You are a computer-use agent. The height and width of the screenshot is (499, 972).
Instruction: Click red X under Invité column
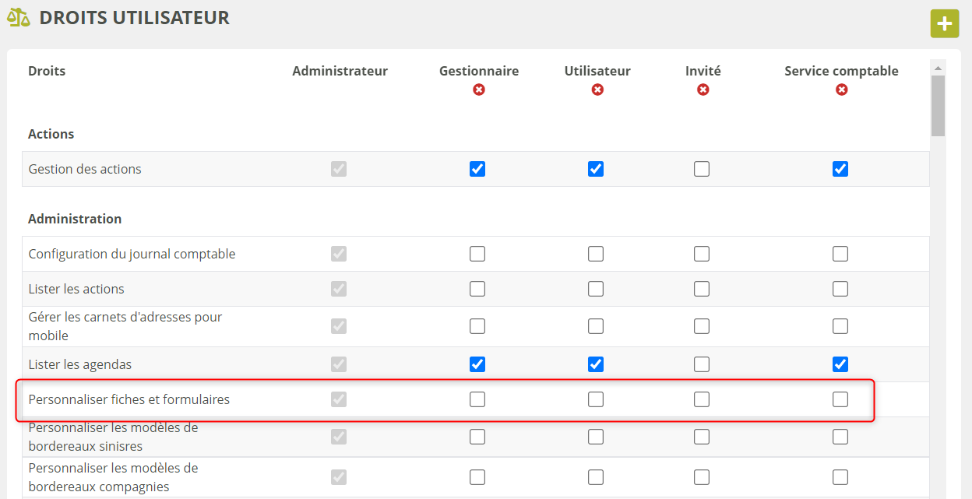point(703,90)
